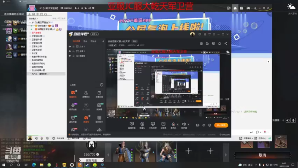
Task: Collapse the JC【大乾天军皇室】 channel tree
Action: (30, 22)
